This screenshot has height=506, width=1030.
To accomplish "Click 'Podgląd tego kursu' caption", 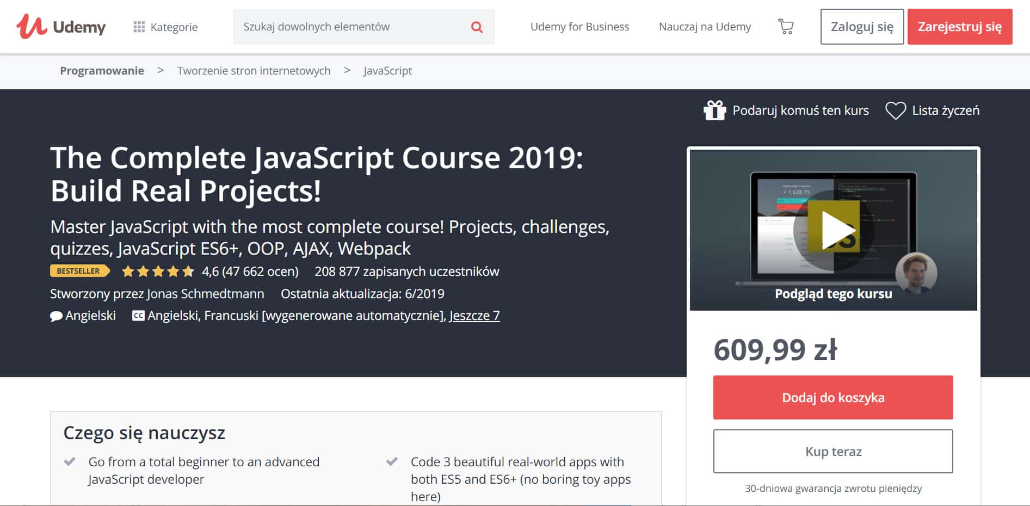I will 833,294.
